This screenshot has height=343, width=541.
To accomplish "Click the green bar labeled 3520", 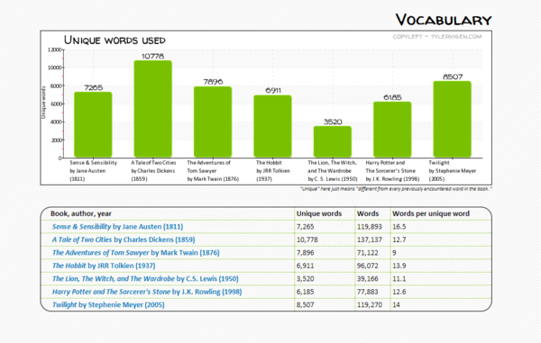I will pos(333,141).
